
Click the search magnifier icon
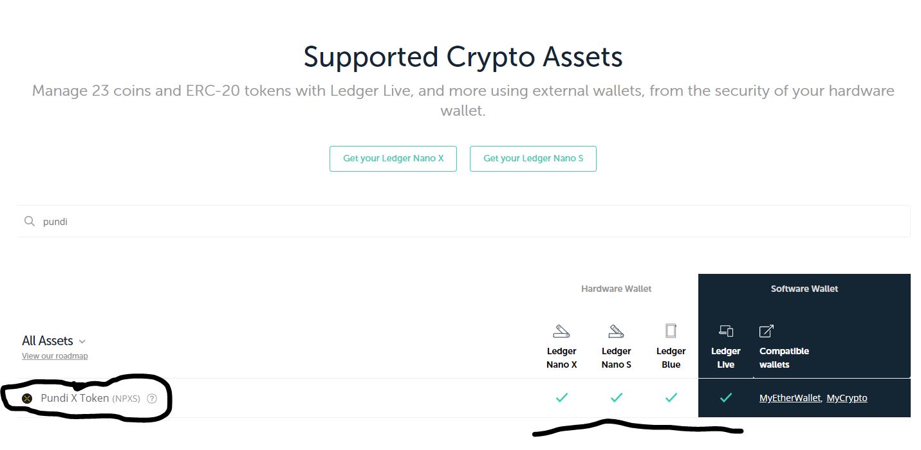(x=30, y=221)
